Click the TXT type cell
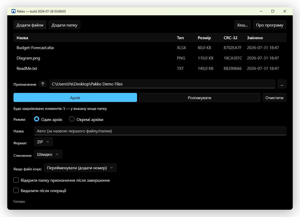Viewport: 300px width, 217px height. click(180, 68)
